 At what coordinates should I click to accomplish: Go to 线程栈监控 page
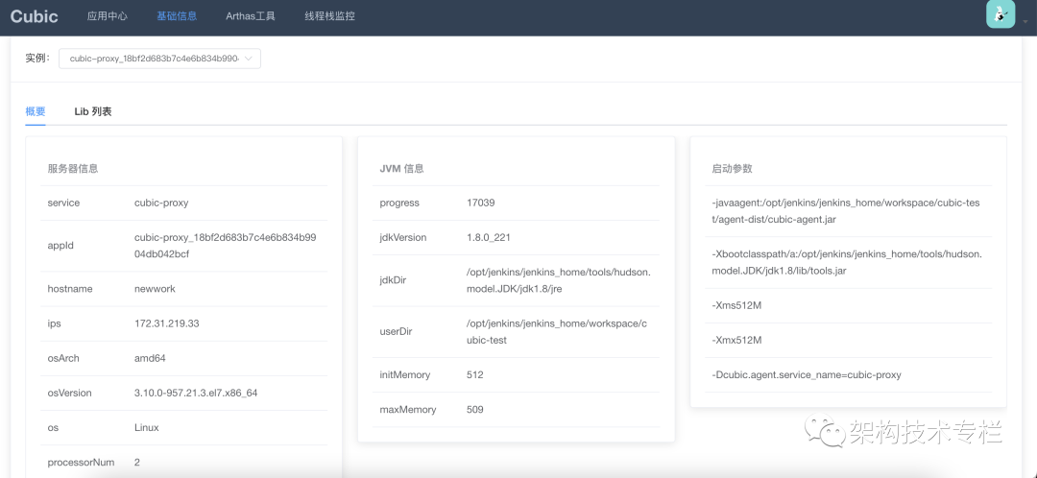click(x=329, y=16)
